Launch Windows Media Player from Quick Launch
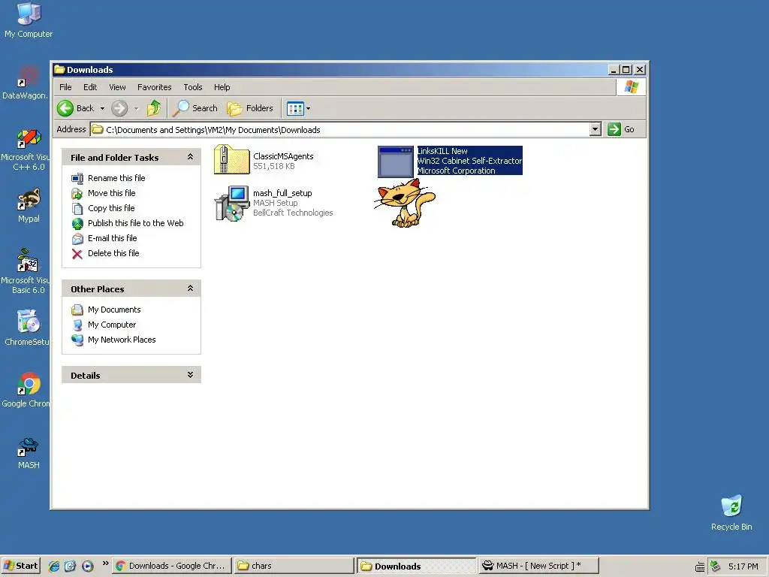The height and width of the screenshot is (577, 769). tap(87, 566)
